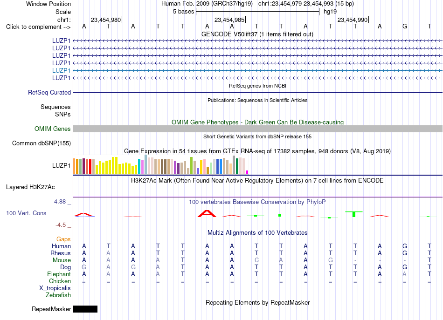443x320 pixels.
Task: Click the black RepeatMasker element block
Action: pyautogui.click(x=85, y=309)
